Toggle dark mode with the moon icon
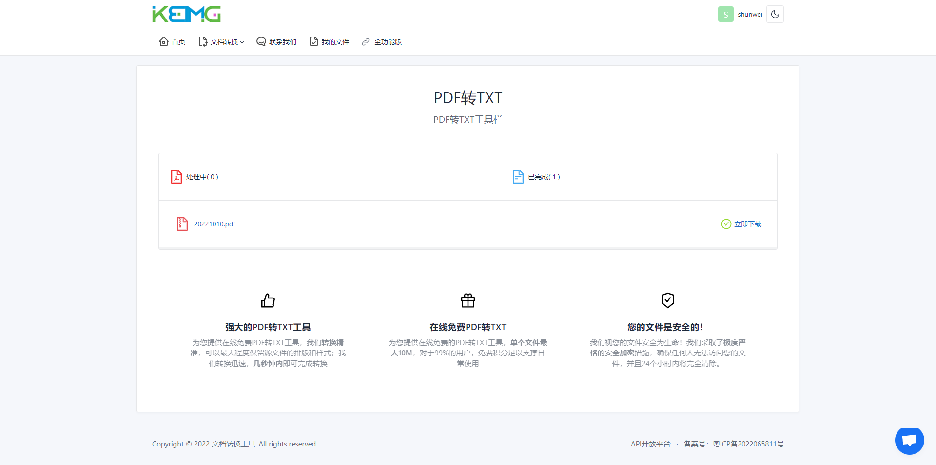The image size is (936, 465). (x=775, y=14)
